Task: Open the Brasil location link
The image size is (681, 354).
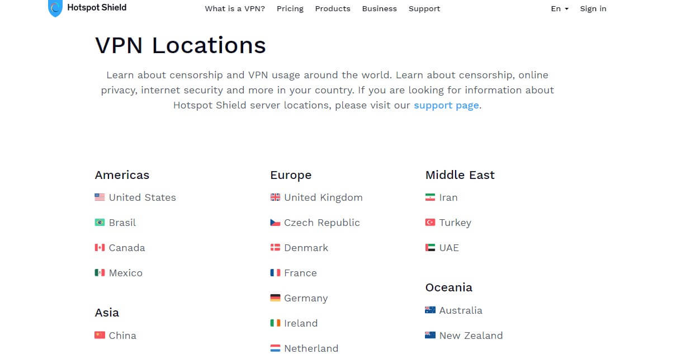Action: (122, 223)
